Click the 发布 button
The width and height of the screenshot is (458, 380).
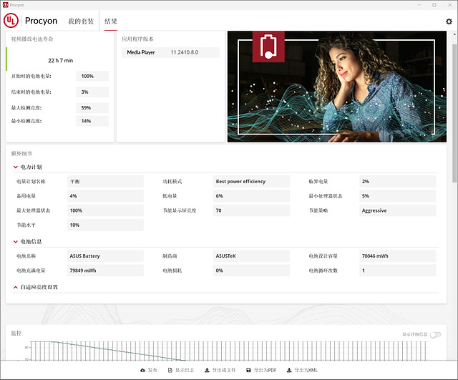pos(149,370)
